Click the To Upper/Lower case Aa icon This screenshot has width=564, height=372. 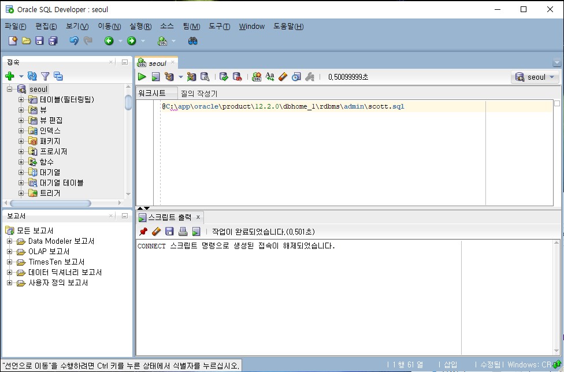pyautogui.click(x=270, y=77)
